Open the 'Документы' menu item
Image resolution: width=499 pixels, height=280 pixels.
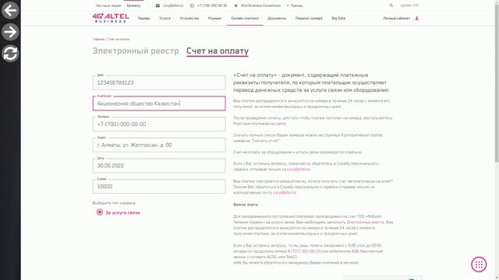tap(277, 18)
